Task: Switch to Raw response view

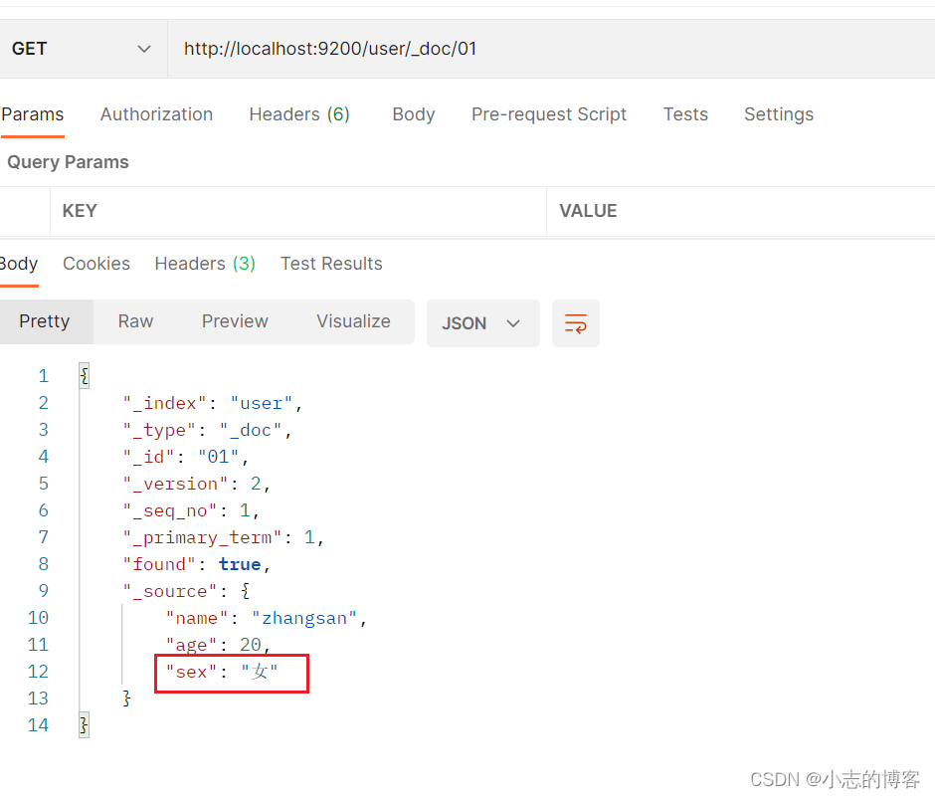Action: pos(135,321)
